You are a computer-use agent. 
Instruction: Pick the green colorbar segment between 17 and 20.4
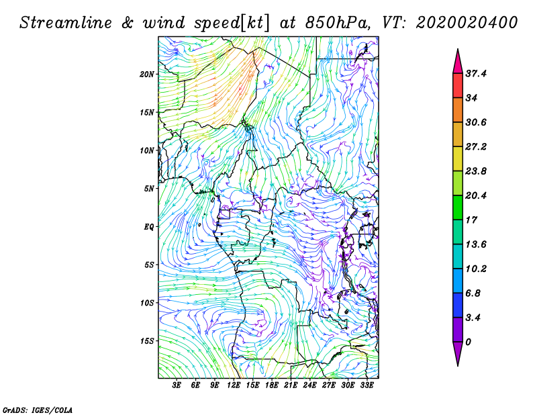(x=458, y=207)
